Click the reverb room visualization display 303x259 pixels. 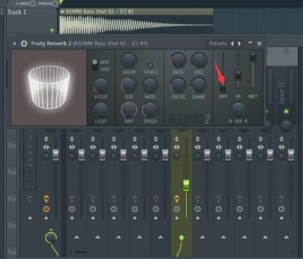pyautogui.click(x=49, y=88)
